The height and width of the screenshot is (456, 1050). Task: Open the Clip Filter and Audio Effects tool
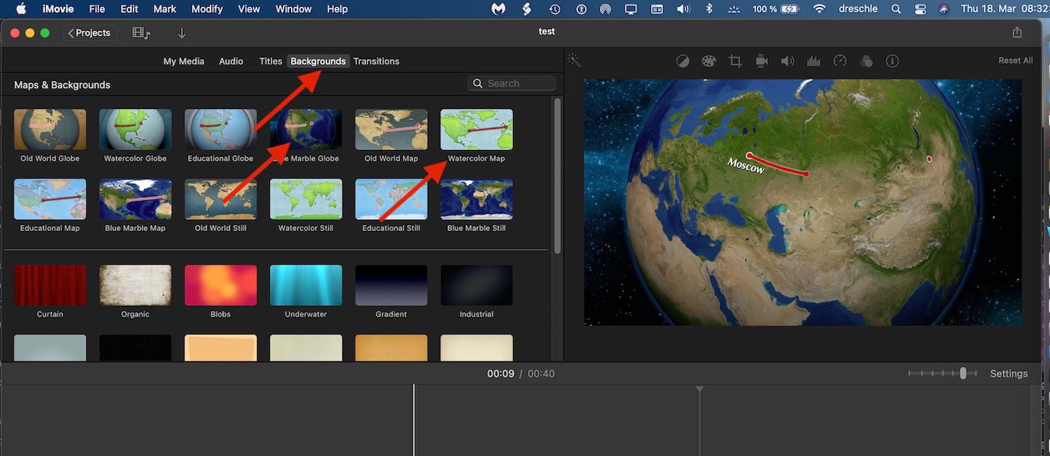866,61
